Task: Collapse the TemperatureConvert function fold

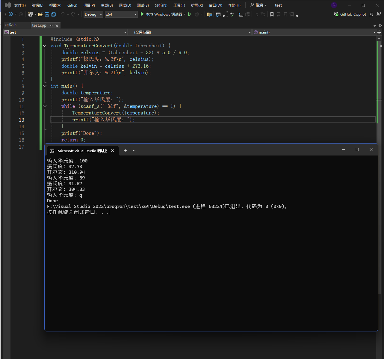Action: (45, 46)
